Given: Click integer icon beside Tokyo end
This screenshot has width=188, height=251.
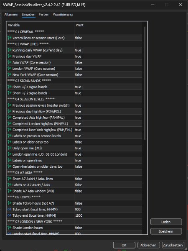Looking at the screenshot, I should (10, 215).
